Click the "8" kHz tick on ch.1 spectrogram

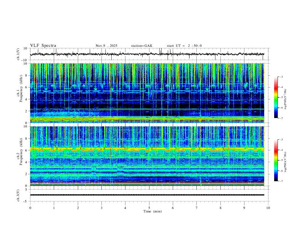27,75
